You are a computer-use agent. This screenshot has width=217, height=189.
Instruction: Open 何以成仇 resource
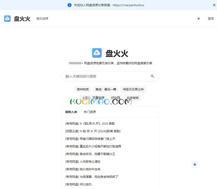(78, 184)
